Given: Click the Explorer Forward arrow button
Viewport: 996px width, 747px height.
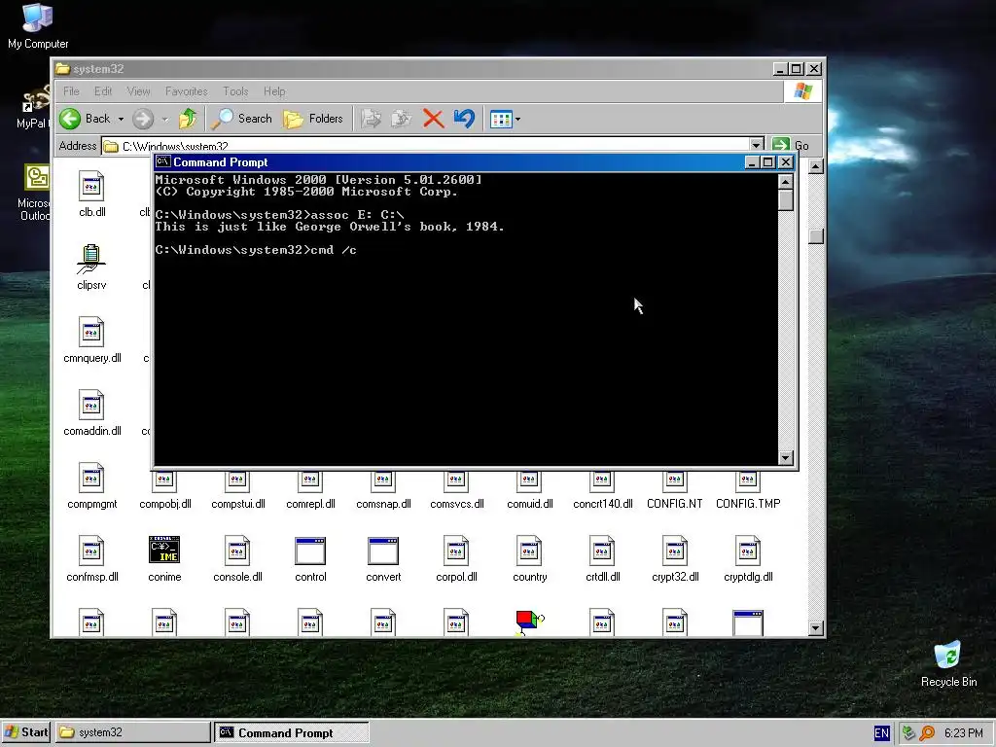Looking at the screenshot, I should tap(143, 119).
